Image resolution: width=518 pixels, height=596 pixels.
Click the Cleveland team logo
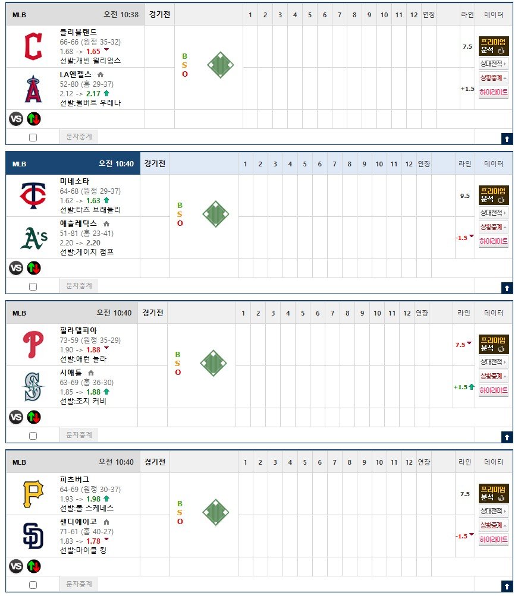tap(33, 46)
